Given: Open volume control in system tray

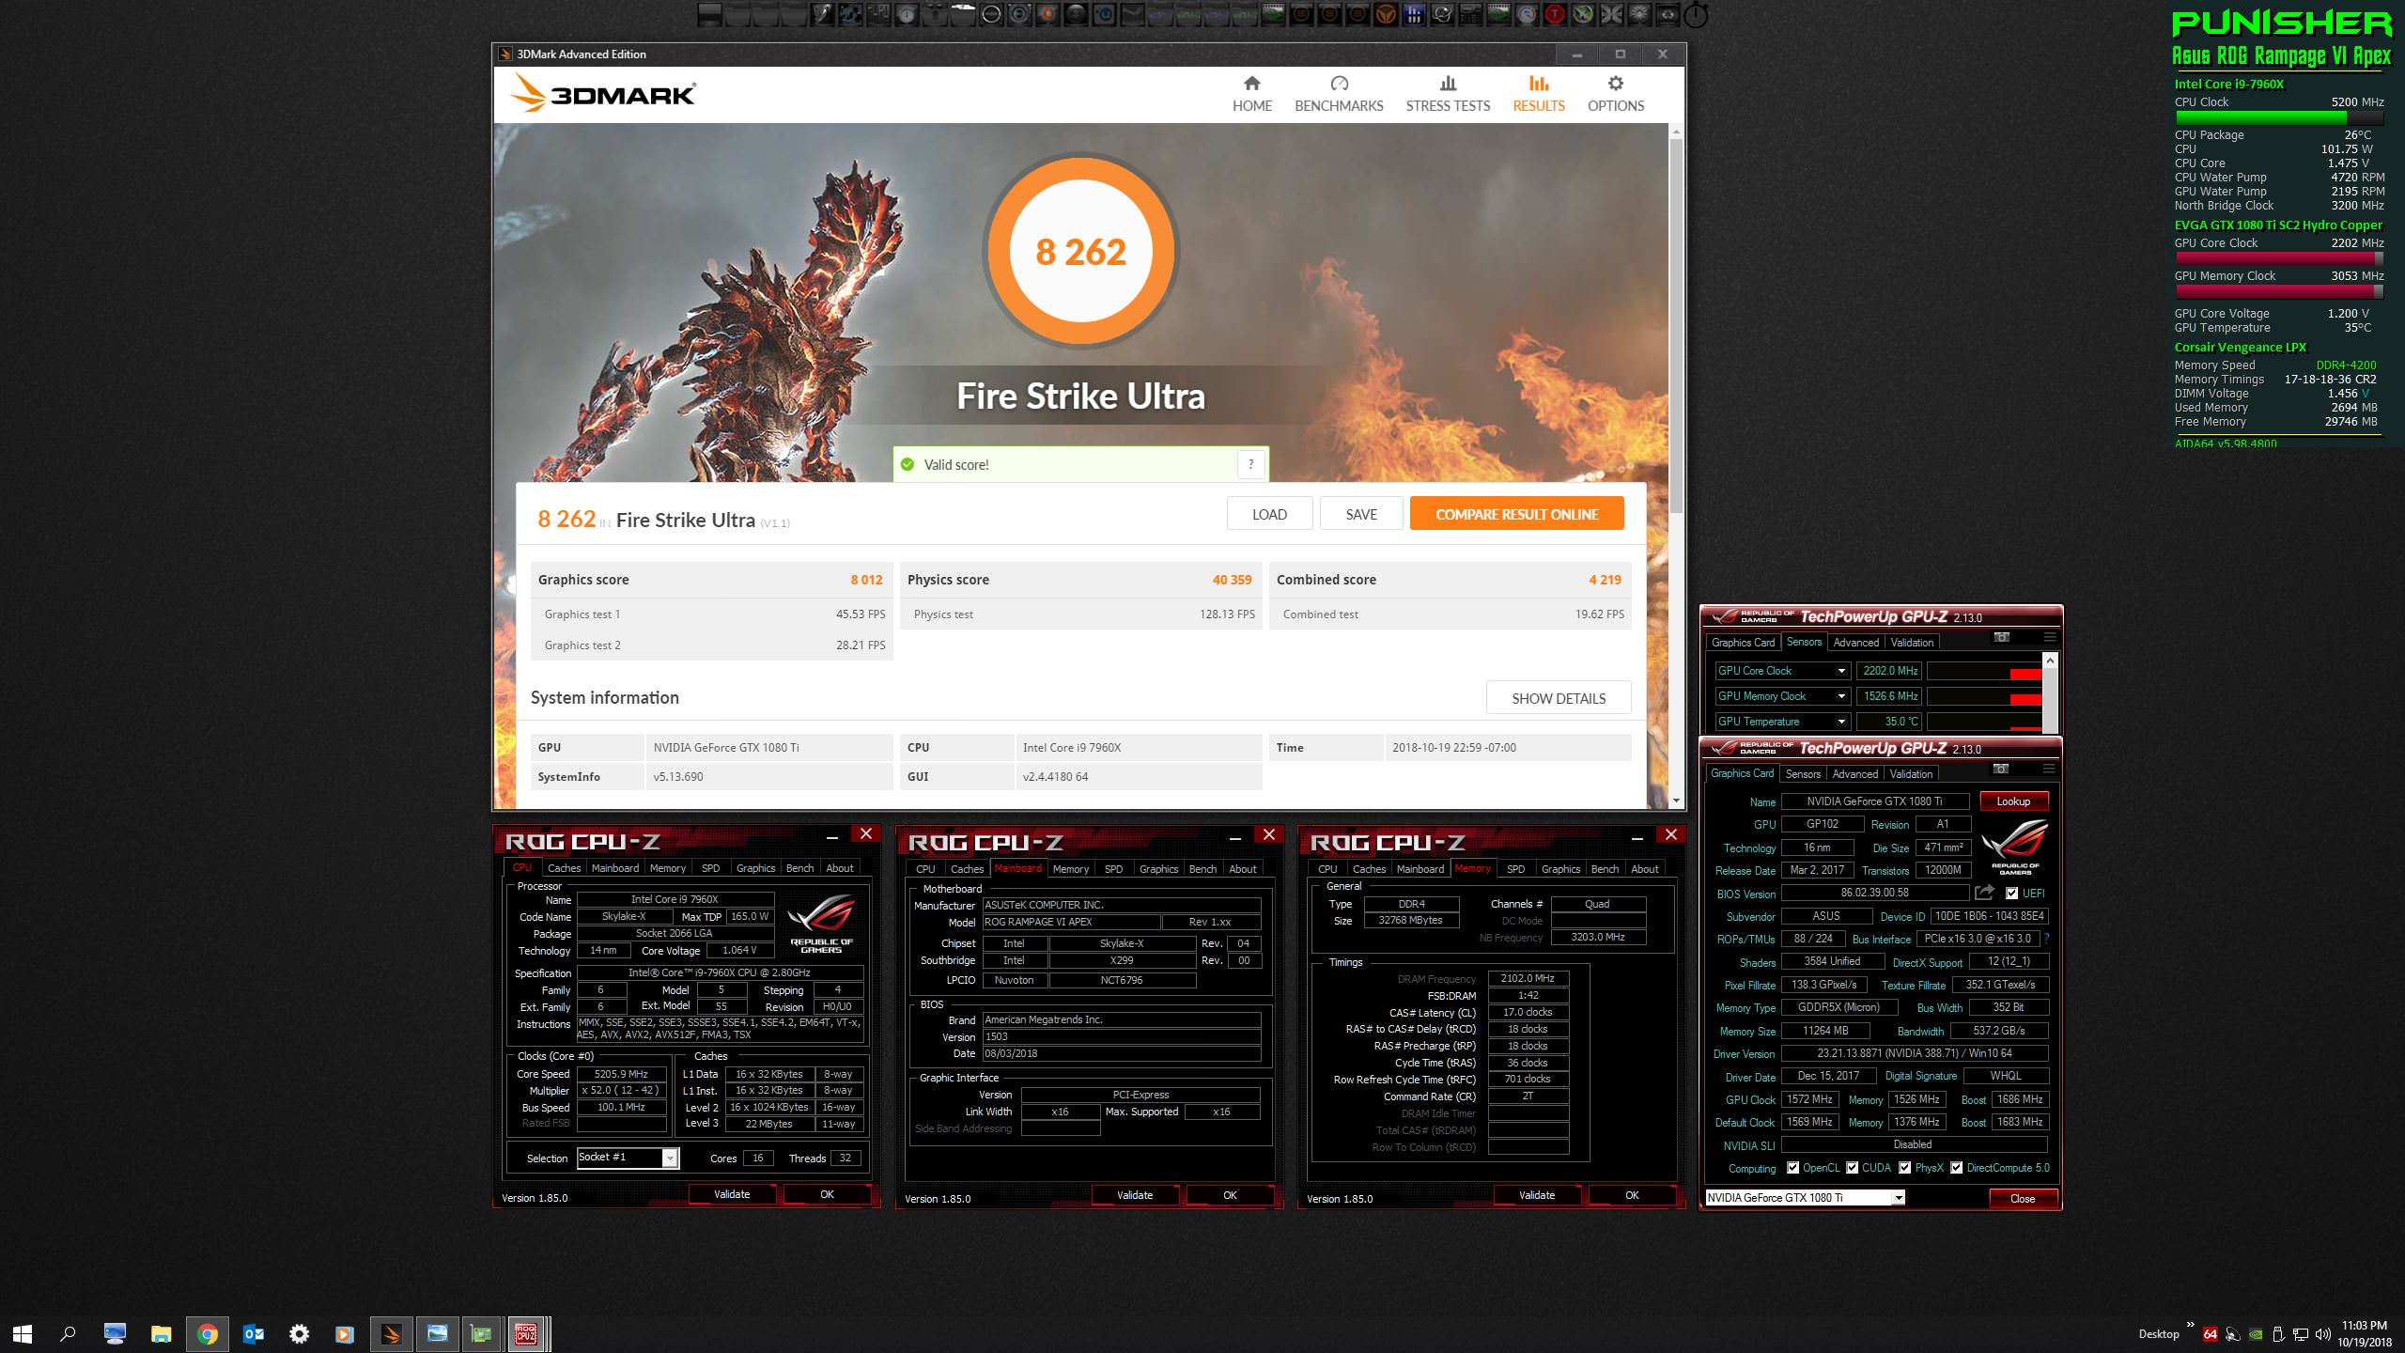Looking at the screenshot, I should tap(2323, 1333).
